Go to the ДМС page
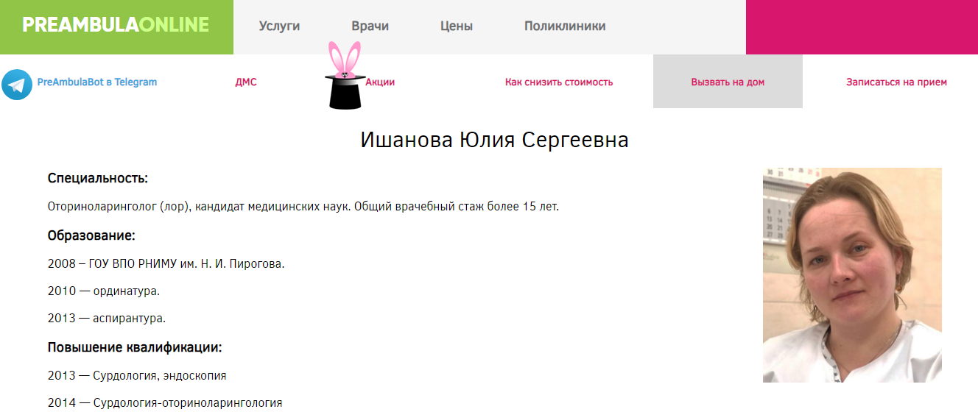Viewport: 978px width, 412px height. (246, 82)
